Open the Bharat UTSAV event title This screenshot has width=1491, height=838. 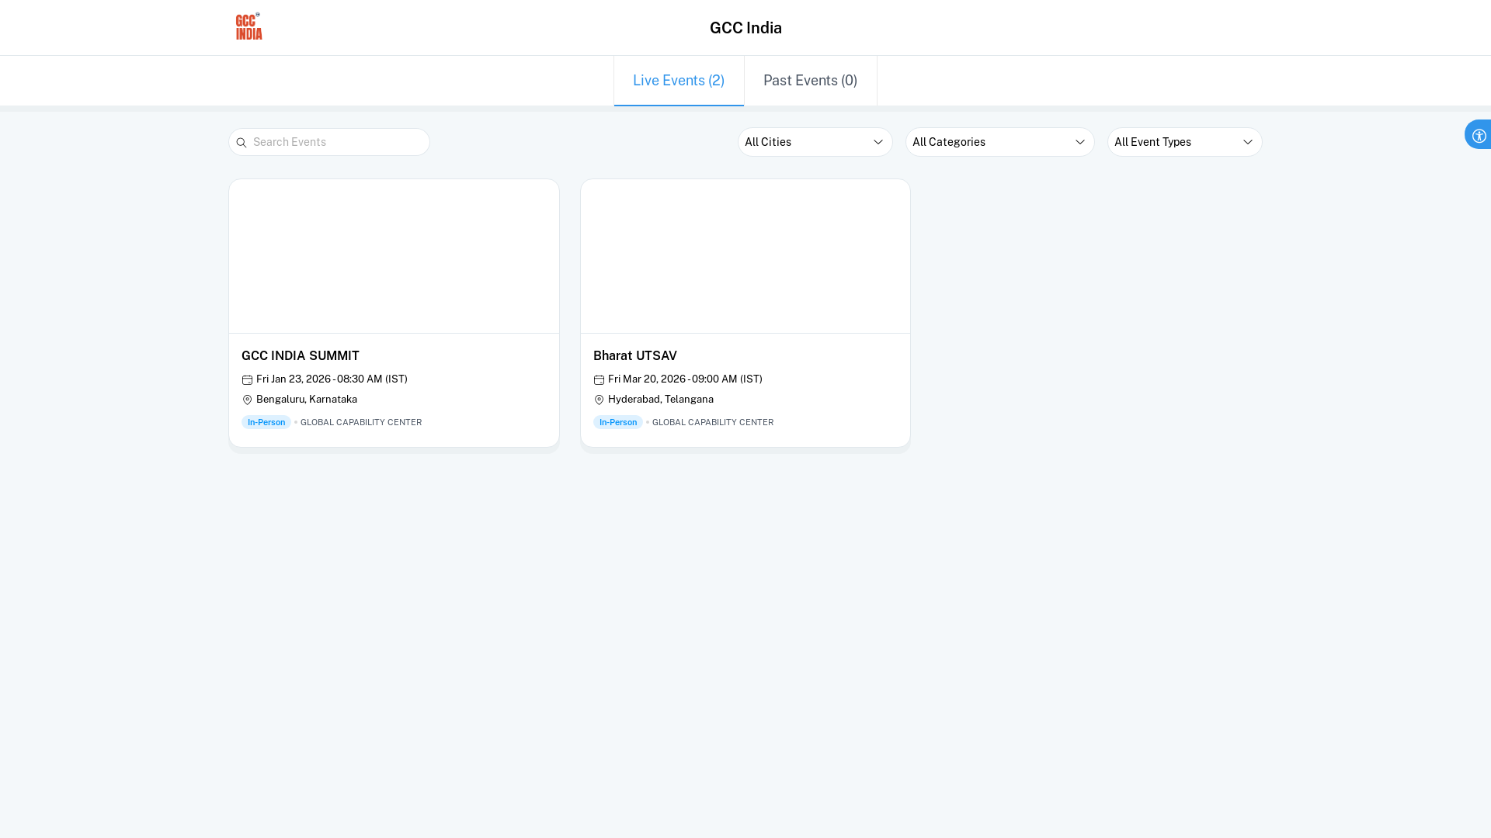635,356
